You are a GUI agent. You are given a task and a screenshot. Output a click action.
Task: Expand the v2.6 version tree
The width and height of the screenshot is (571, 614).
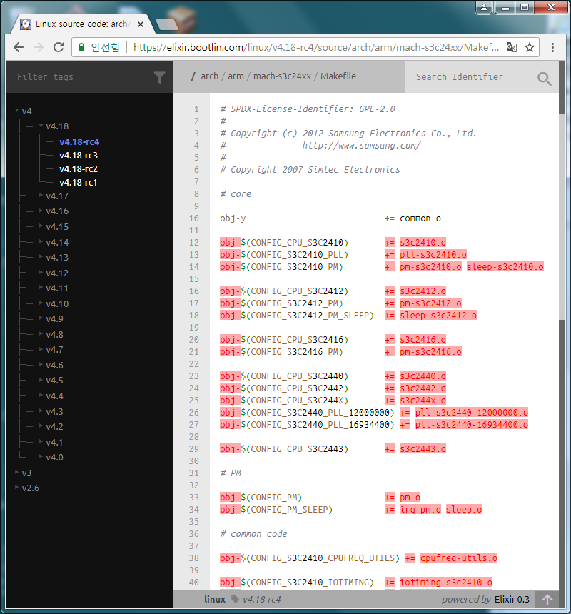tap(17, 488)
